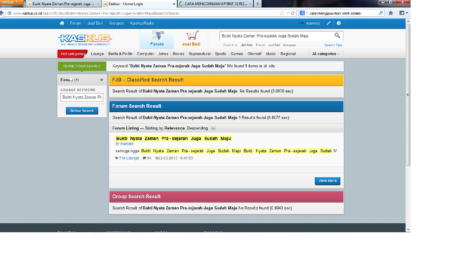Open URL history dropdown arrow
The height and width of the screenshot is (261, 464).
point(288,13)
